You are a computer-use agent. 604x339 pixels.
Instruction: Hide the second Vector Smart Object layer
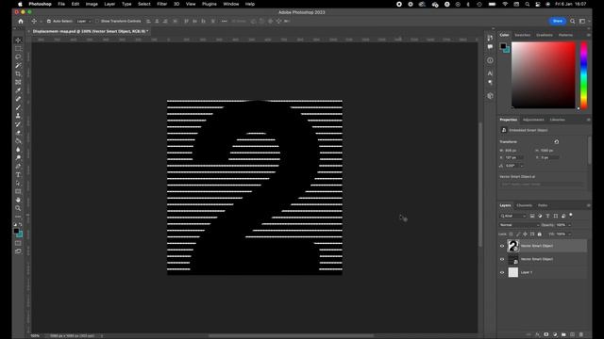click(x=502, y=260)
